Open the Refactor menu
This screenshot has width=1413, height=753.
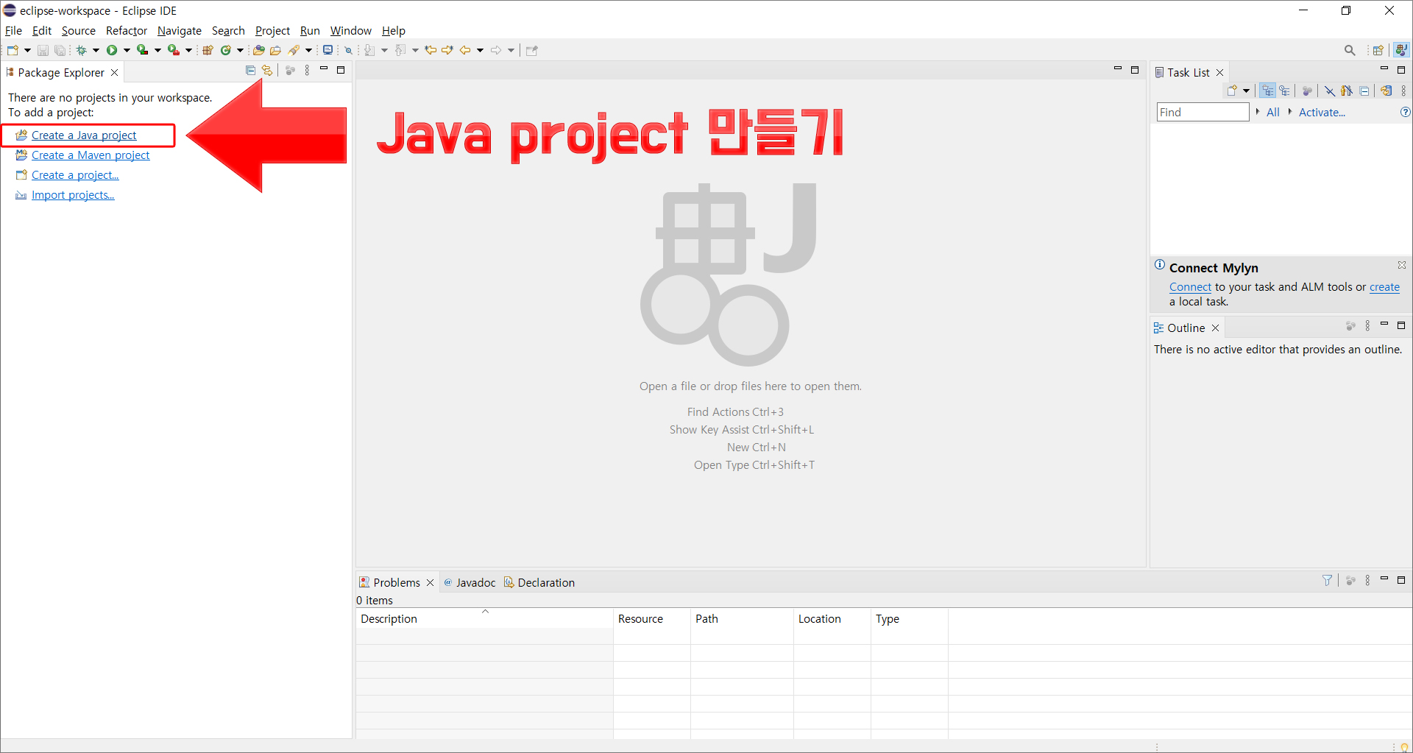(127, 30)
